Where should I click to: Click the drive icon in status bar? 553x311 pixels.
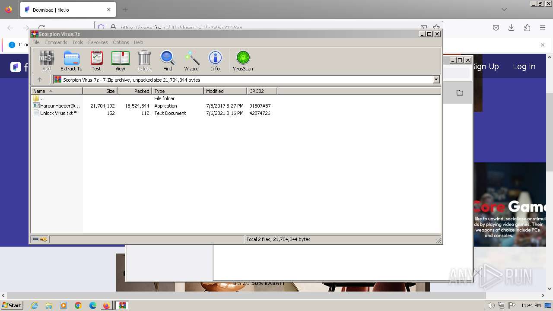(x=35, y=239)
